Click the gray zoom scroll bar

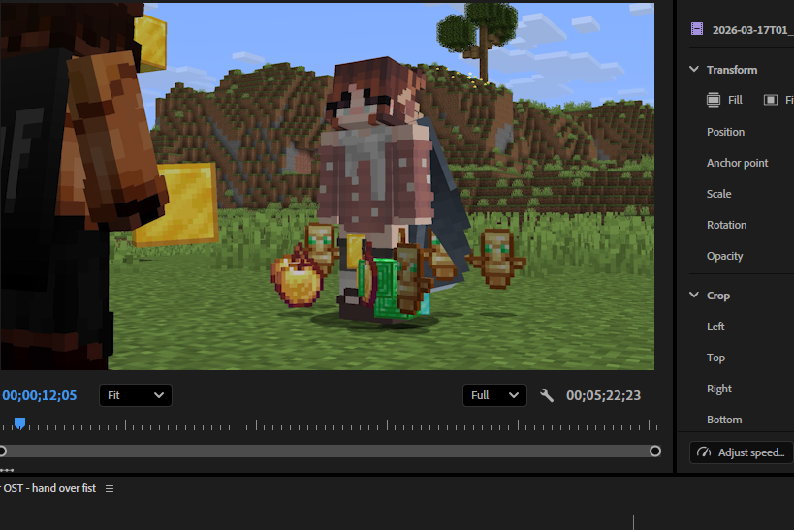coord(328,451)
